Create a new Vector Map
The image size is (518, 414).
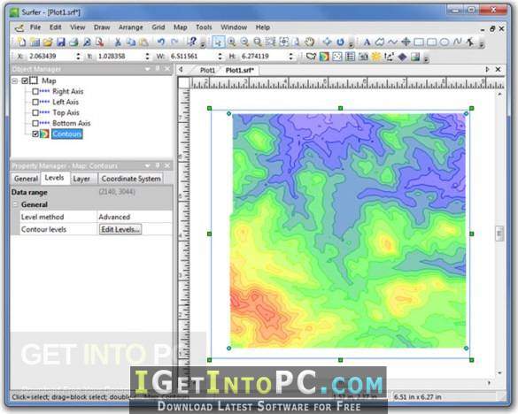[x=389, y=57]
